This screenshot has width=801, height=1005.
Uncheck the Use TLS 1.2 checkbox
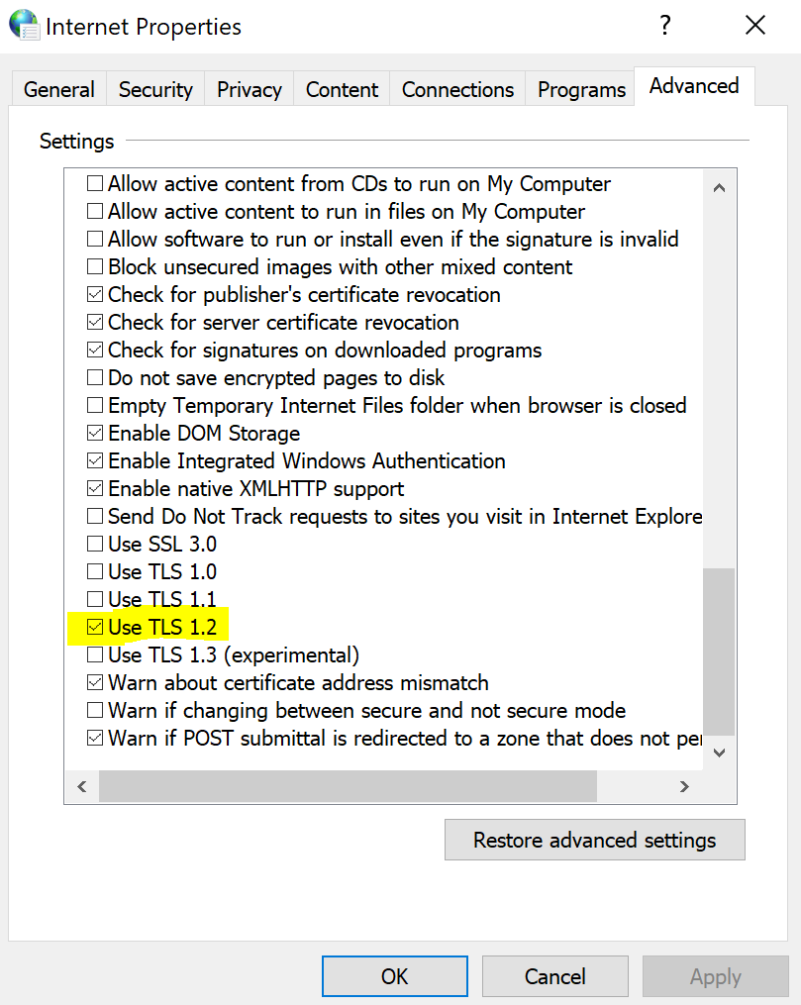[95, 627]
